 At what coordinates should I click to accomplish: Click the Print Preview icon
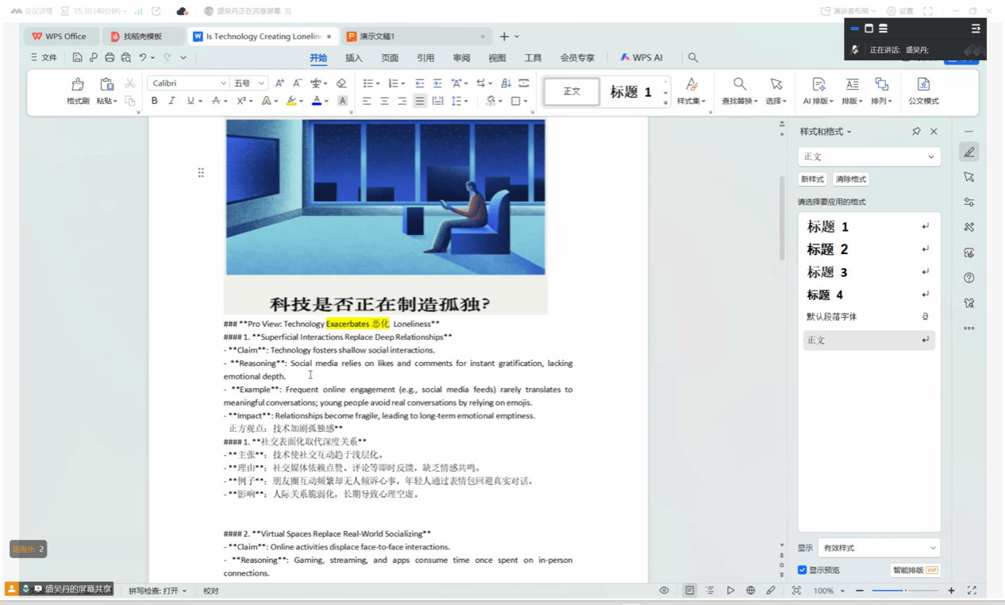126,57
